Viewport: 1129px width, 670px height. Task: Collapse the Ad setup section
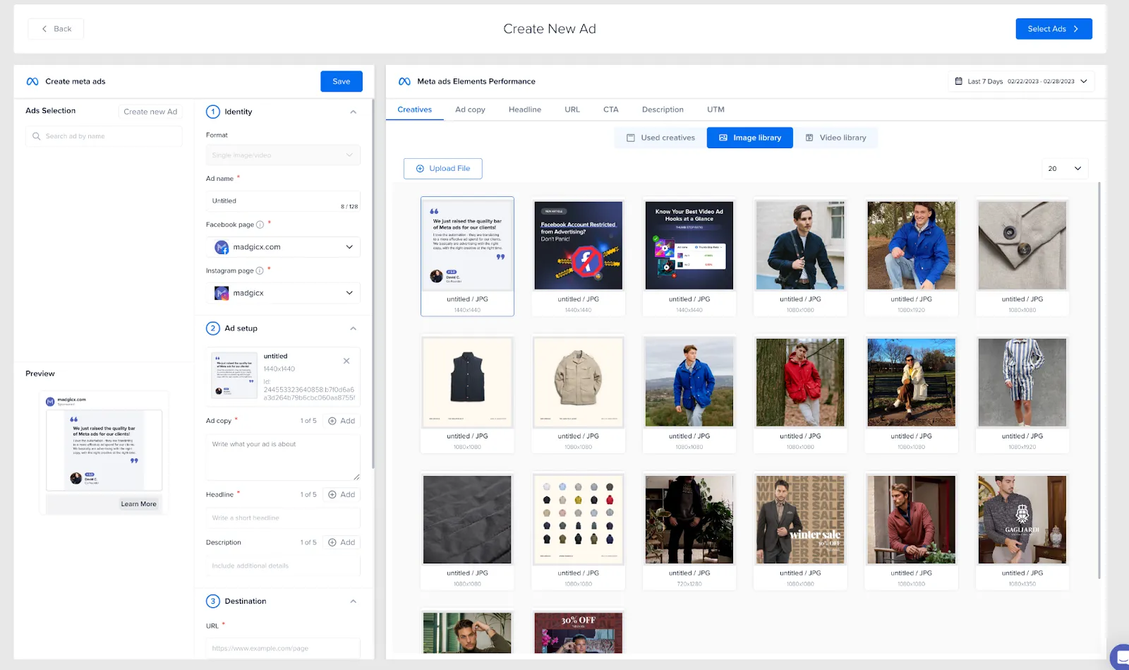click(x=354, y=329)
